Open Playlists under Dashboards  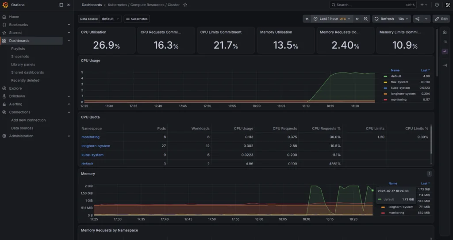[18, 49]
